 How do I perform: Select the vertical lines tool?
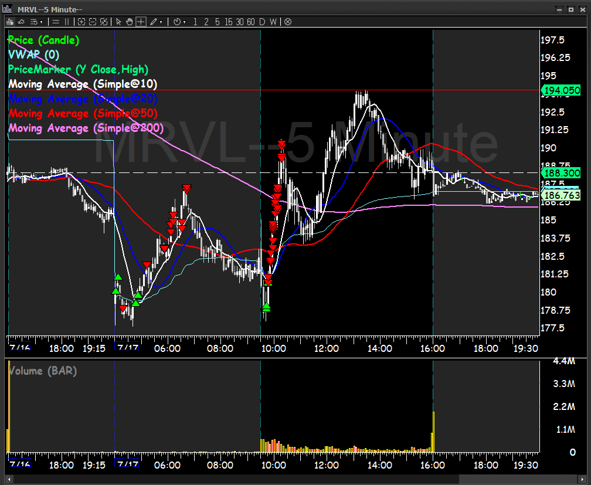coord(67,22)
